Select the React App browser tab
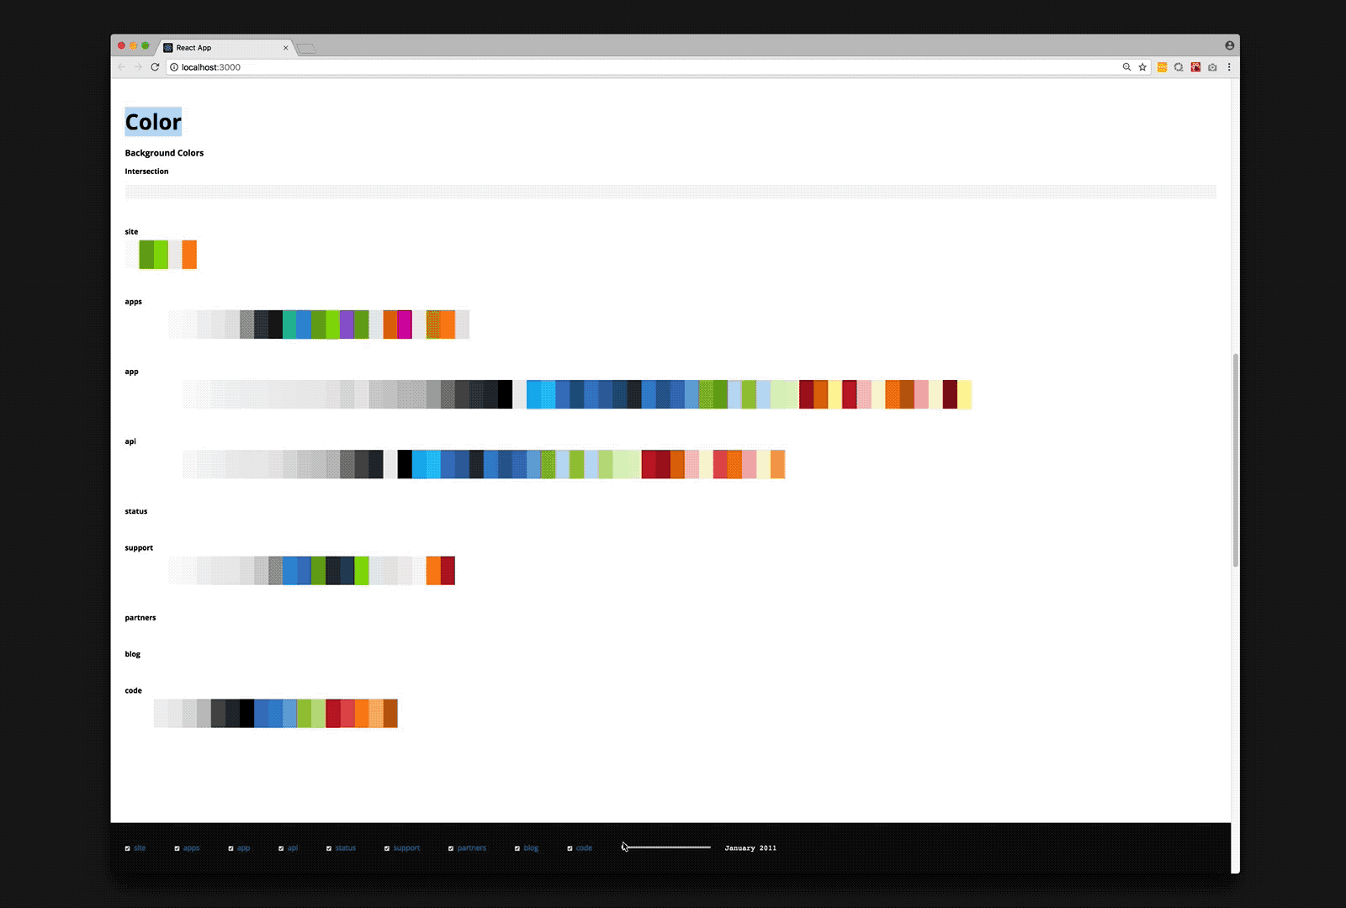This screenshot has width=1346, height=908. point(223,47)
